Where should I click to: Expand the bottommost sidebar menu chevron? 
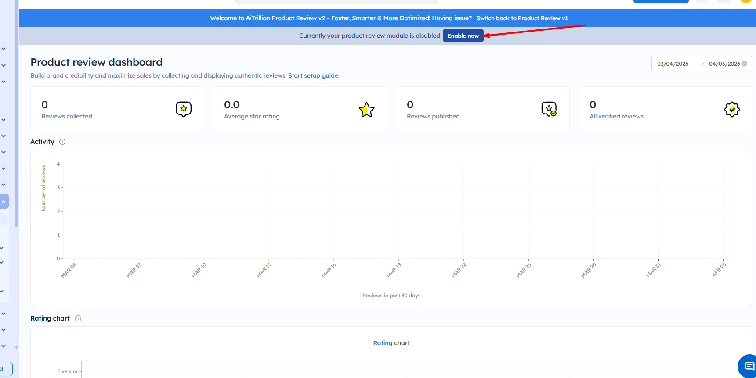tap(4, 346)
